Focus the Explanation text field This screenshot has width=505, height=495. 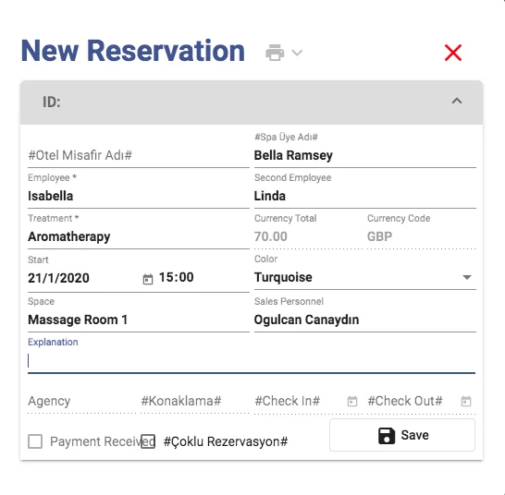pyautogui.click(x=252, y=361)
